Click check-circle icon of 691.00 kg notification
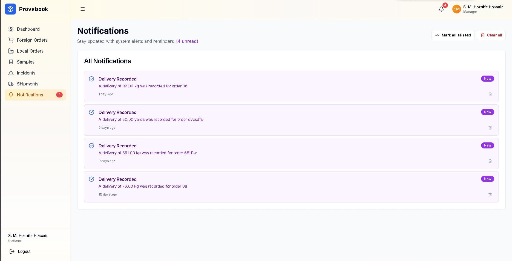The height and width of the screenshot is (261, 512). tap(91, 146)
